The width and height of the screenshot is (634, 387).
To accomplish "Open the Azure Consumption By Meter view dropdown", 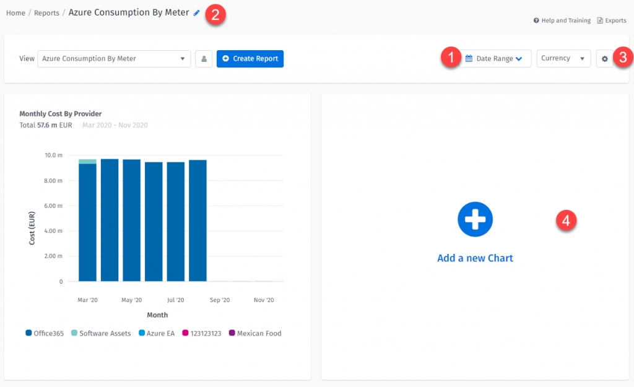I will click(x=114, y=59).
